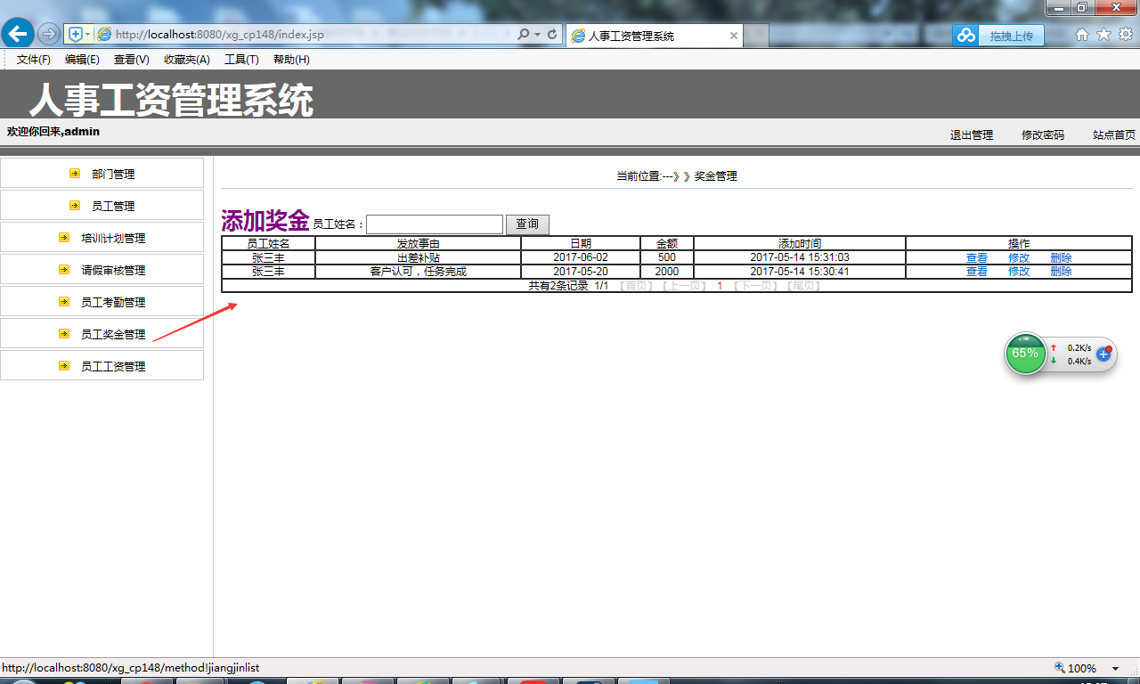Image resolution: width=1140 pixels, height=684 pixels.
Task: Click the arrow icon beside 员工奖金管理
Action: click(x=64, y=334)
